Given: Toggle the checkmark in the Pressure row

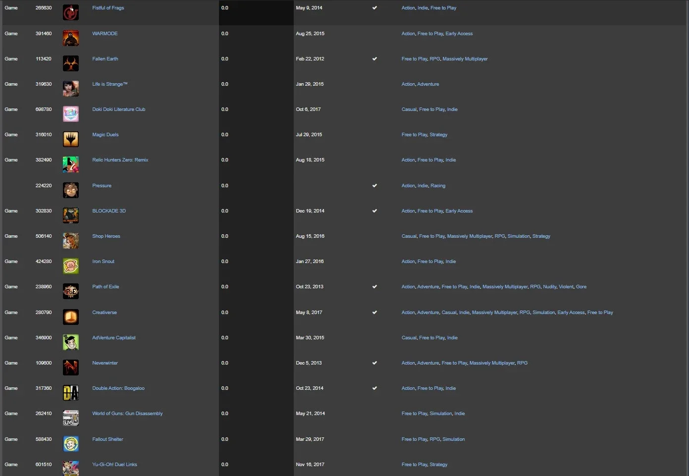Looking at the screenshot, I should pyautogui.click(x=374, y=186).
